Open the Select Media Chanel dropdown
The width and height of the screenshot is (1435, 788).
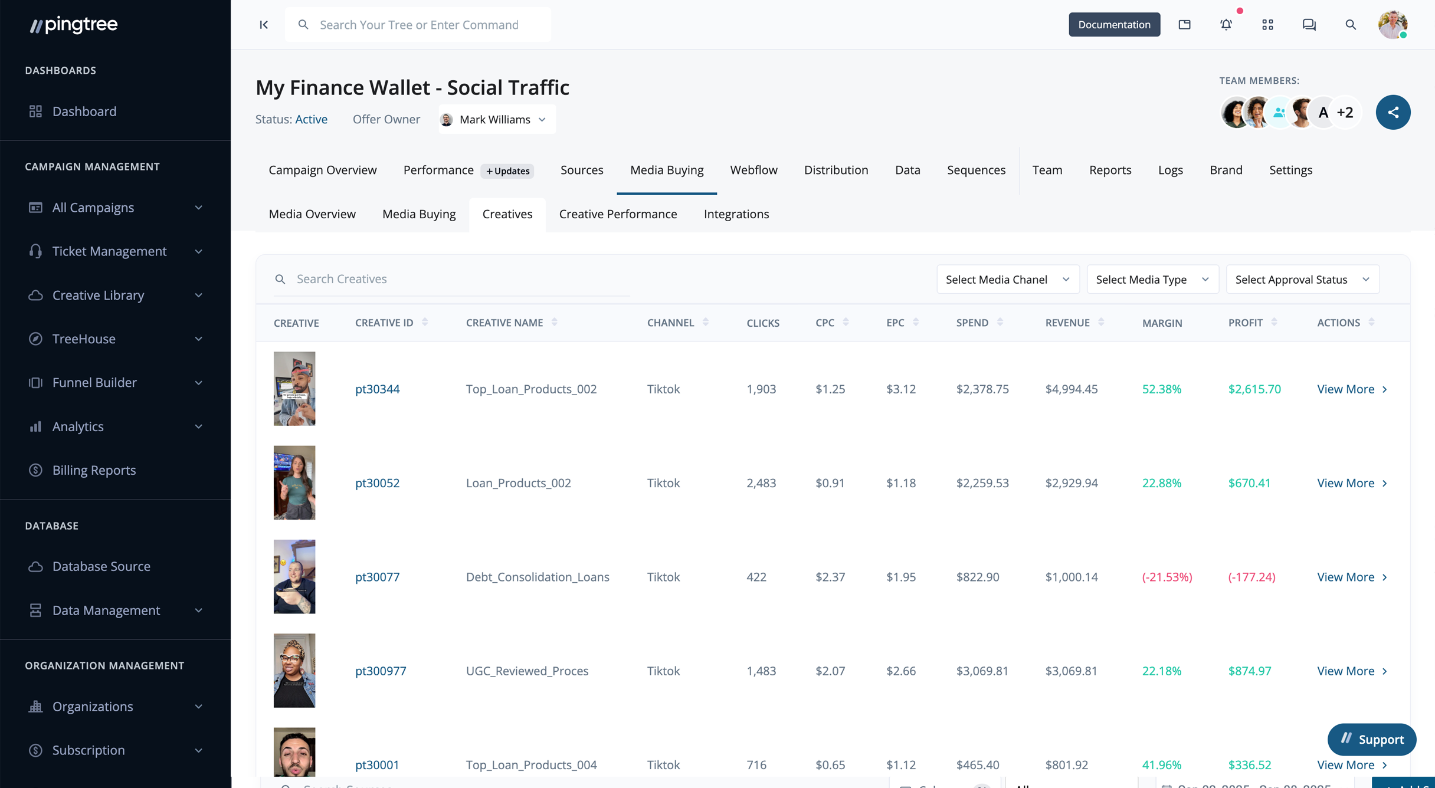(x=1007, y=280)
